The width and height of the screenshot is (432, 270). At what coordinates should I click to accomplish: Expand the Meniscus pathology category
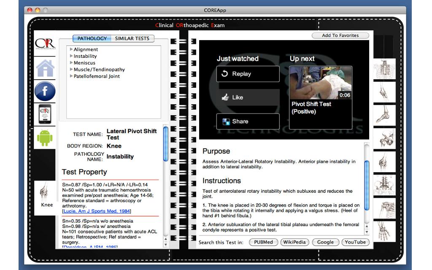71,63
